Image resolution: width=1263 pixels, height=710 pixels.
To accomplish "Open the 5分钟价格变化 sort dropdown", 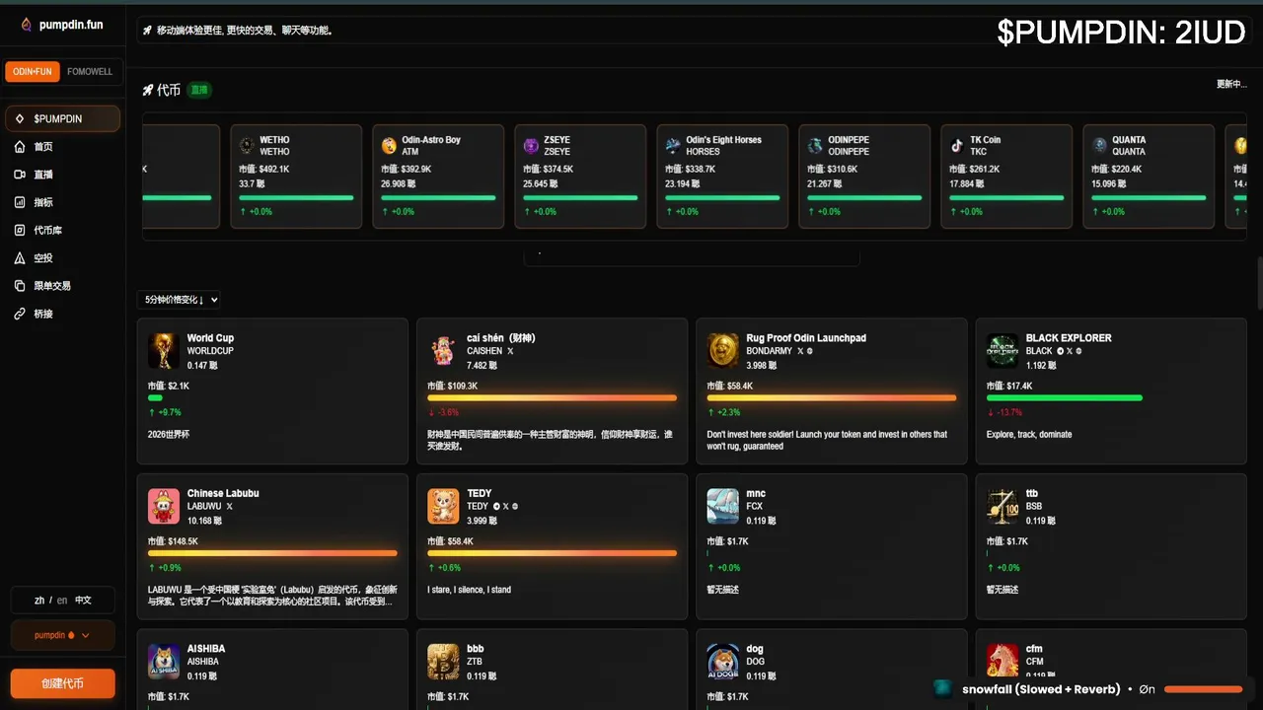I will [179, 300].
